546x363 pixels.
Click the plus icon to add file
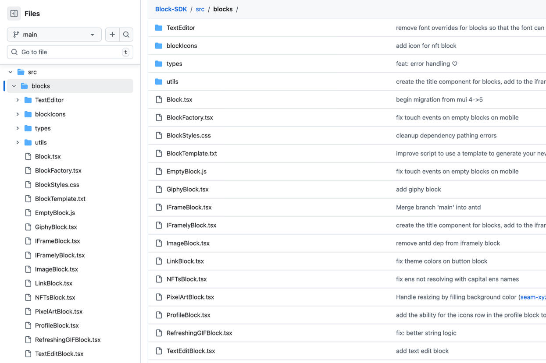click(112, 35)
